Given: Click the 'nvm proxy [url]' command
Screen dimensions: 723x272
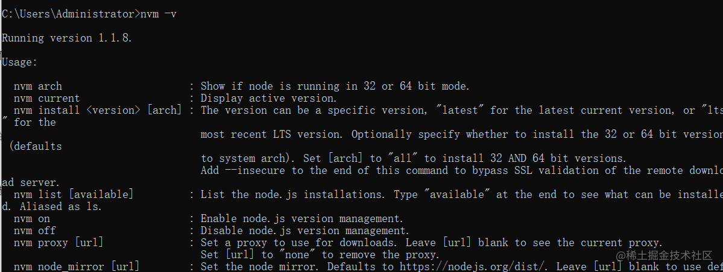Looking at the screenshot, I should tap(58, 242).
